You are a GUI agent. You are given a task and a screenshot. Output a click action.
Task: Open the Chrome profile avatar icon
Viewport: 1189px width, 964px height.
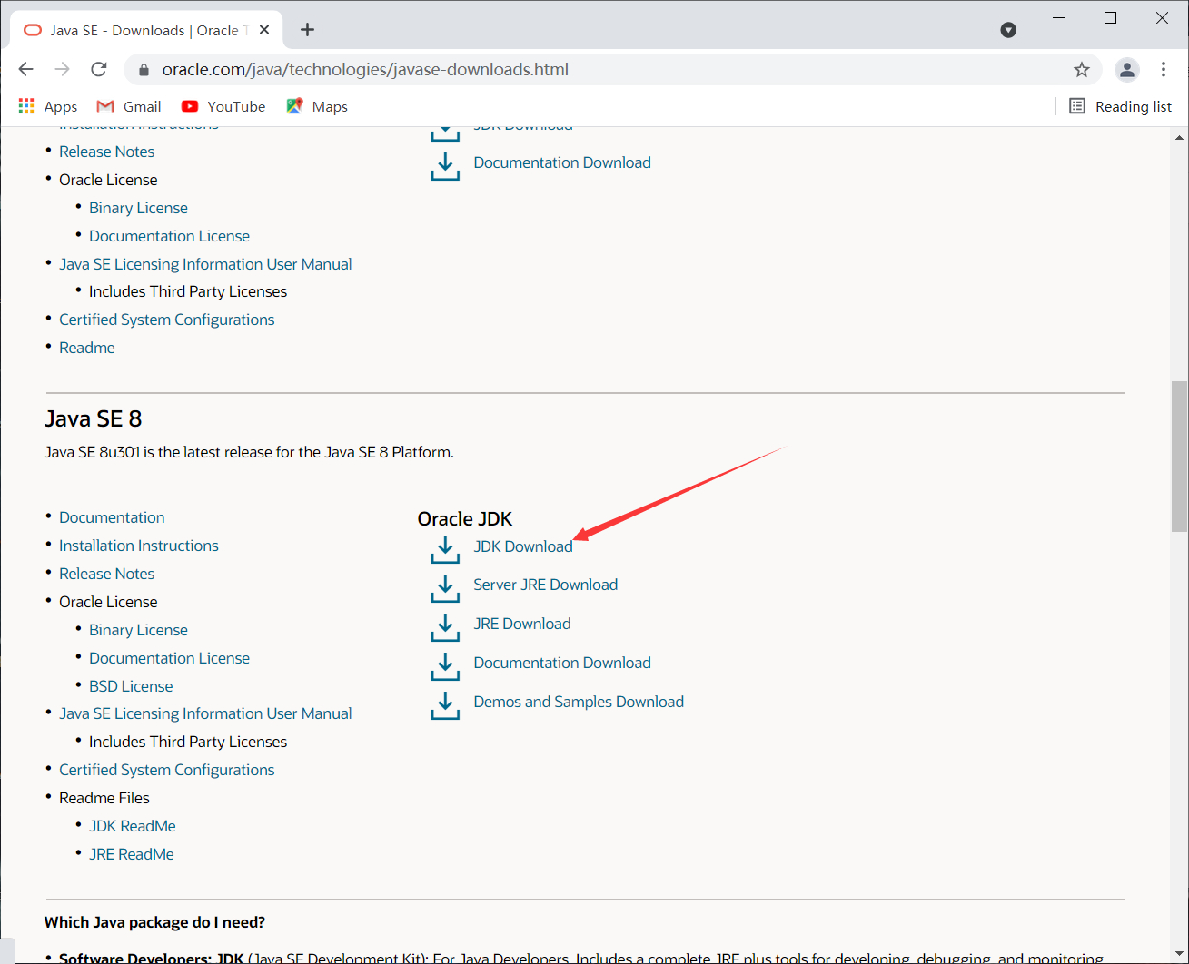pos(1127,70)
